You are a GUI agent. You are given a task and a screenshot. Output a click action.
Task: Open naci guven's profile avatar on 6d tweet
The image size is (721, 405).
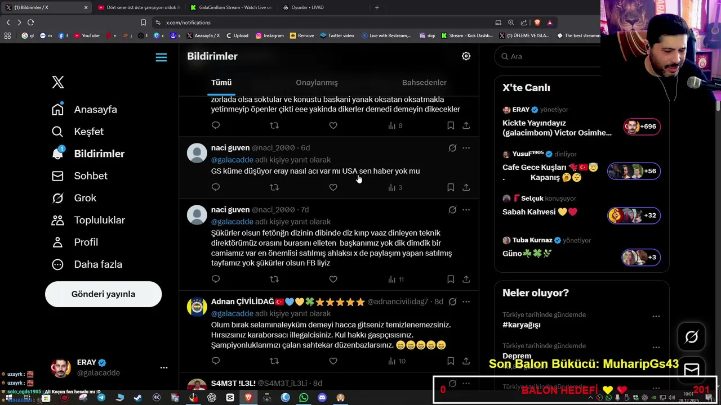click(x=197, y=153)
